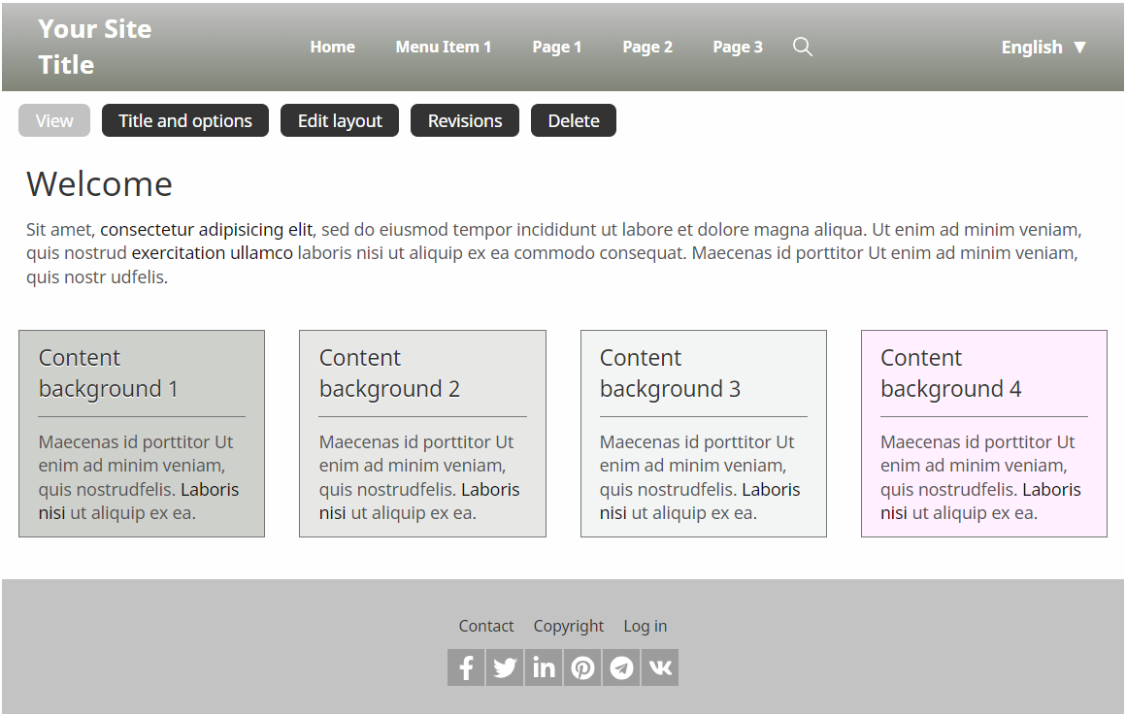The width and height of the screenshot is (1126, 715).
Task: Navigate to Page 3
Action: (x=737, y=47)
